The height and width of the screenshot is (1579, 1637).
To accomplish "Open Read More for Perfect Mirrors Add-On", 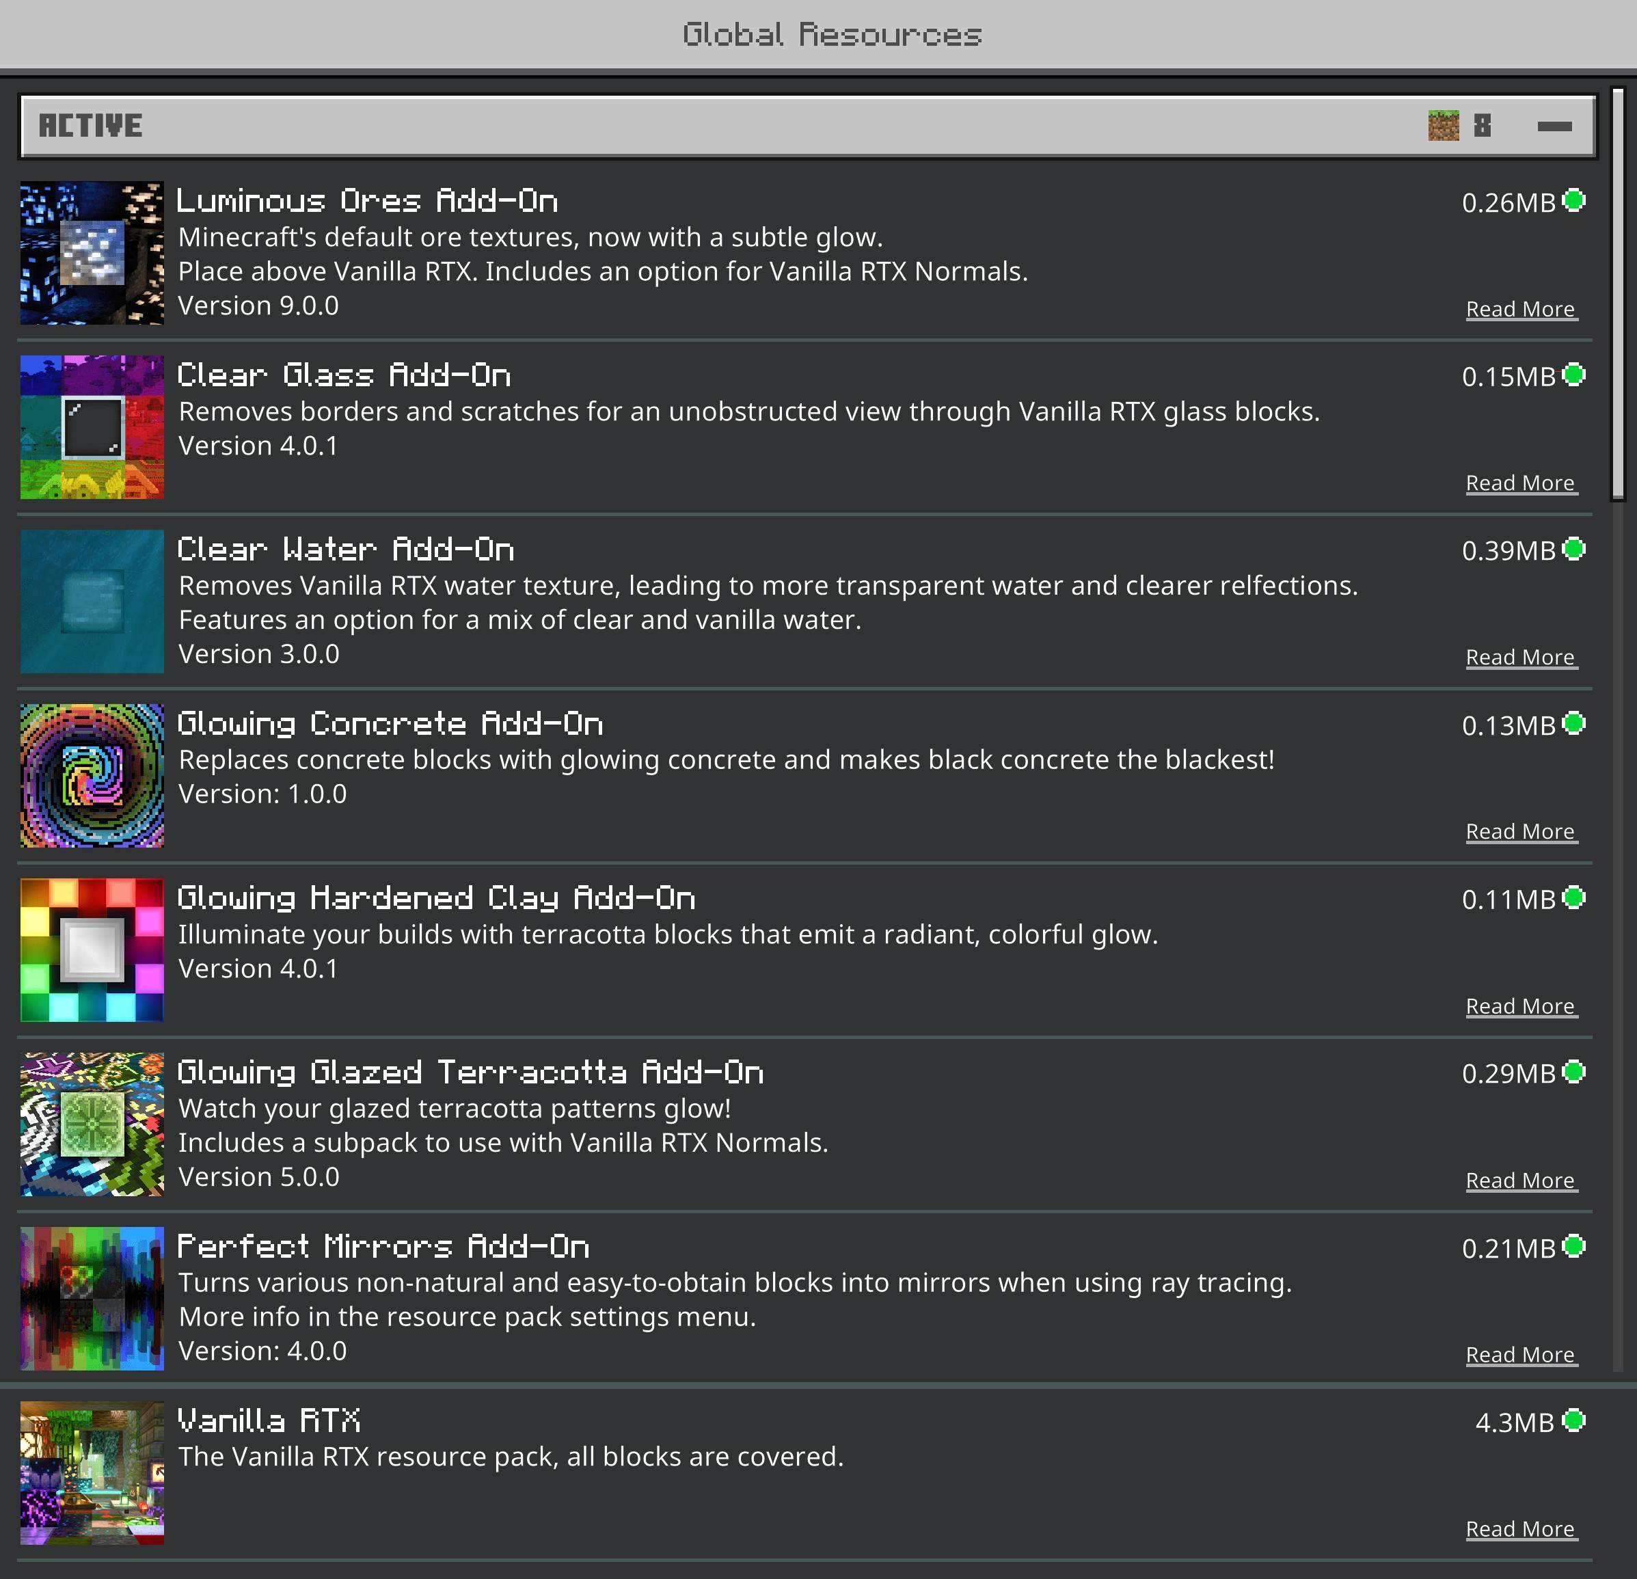I will [1520, 1354].
